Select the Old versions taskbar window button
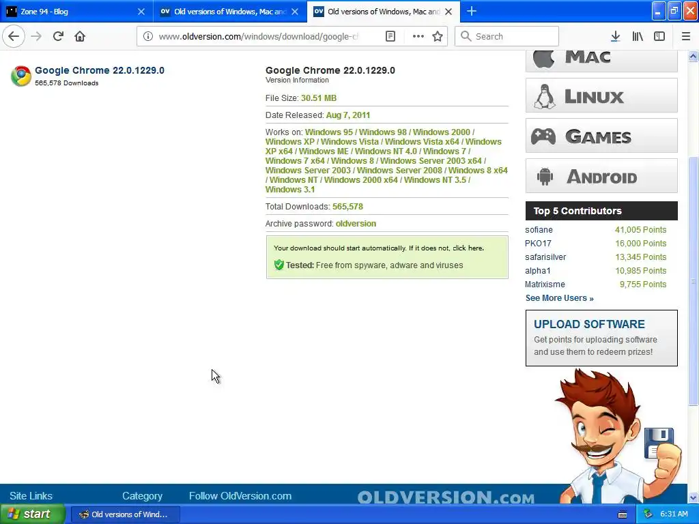Viewport: 699px width, 524px height. [x=126, y=514]
